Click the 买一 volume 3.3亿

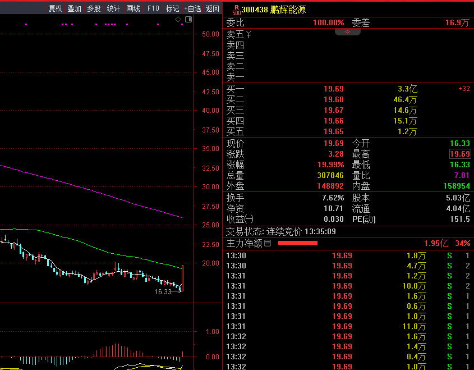[x=407, y=89]
